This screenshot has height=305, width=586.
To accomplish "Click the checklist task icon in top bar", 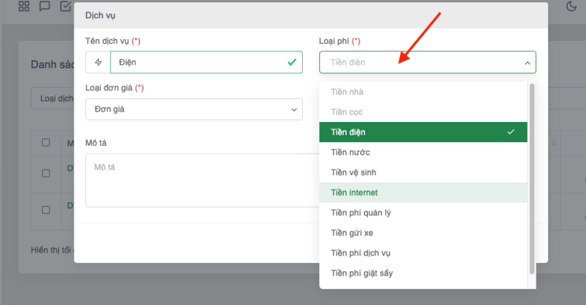I will click(65, 7).
